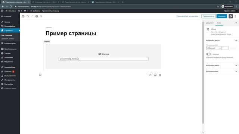
Task: Click the shortcode text input field
Action: coord(103,59)
